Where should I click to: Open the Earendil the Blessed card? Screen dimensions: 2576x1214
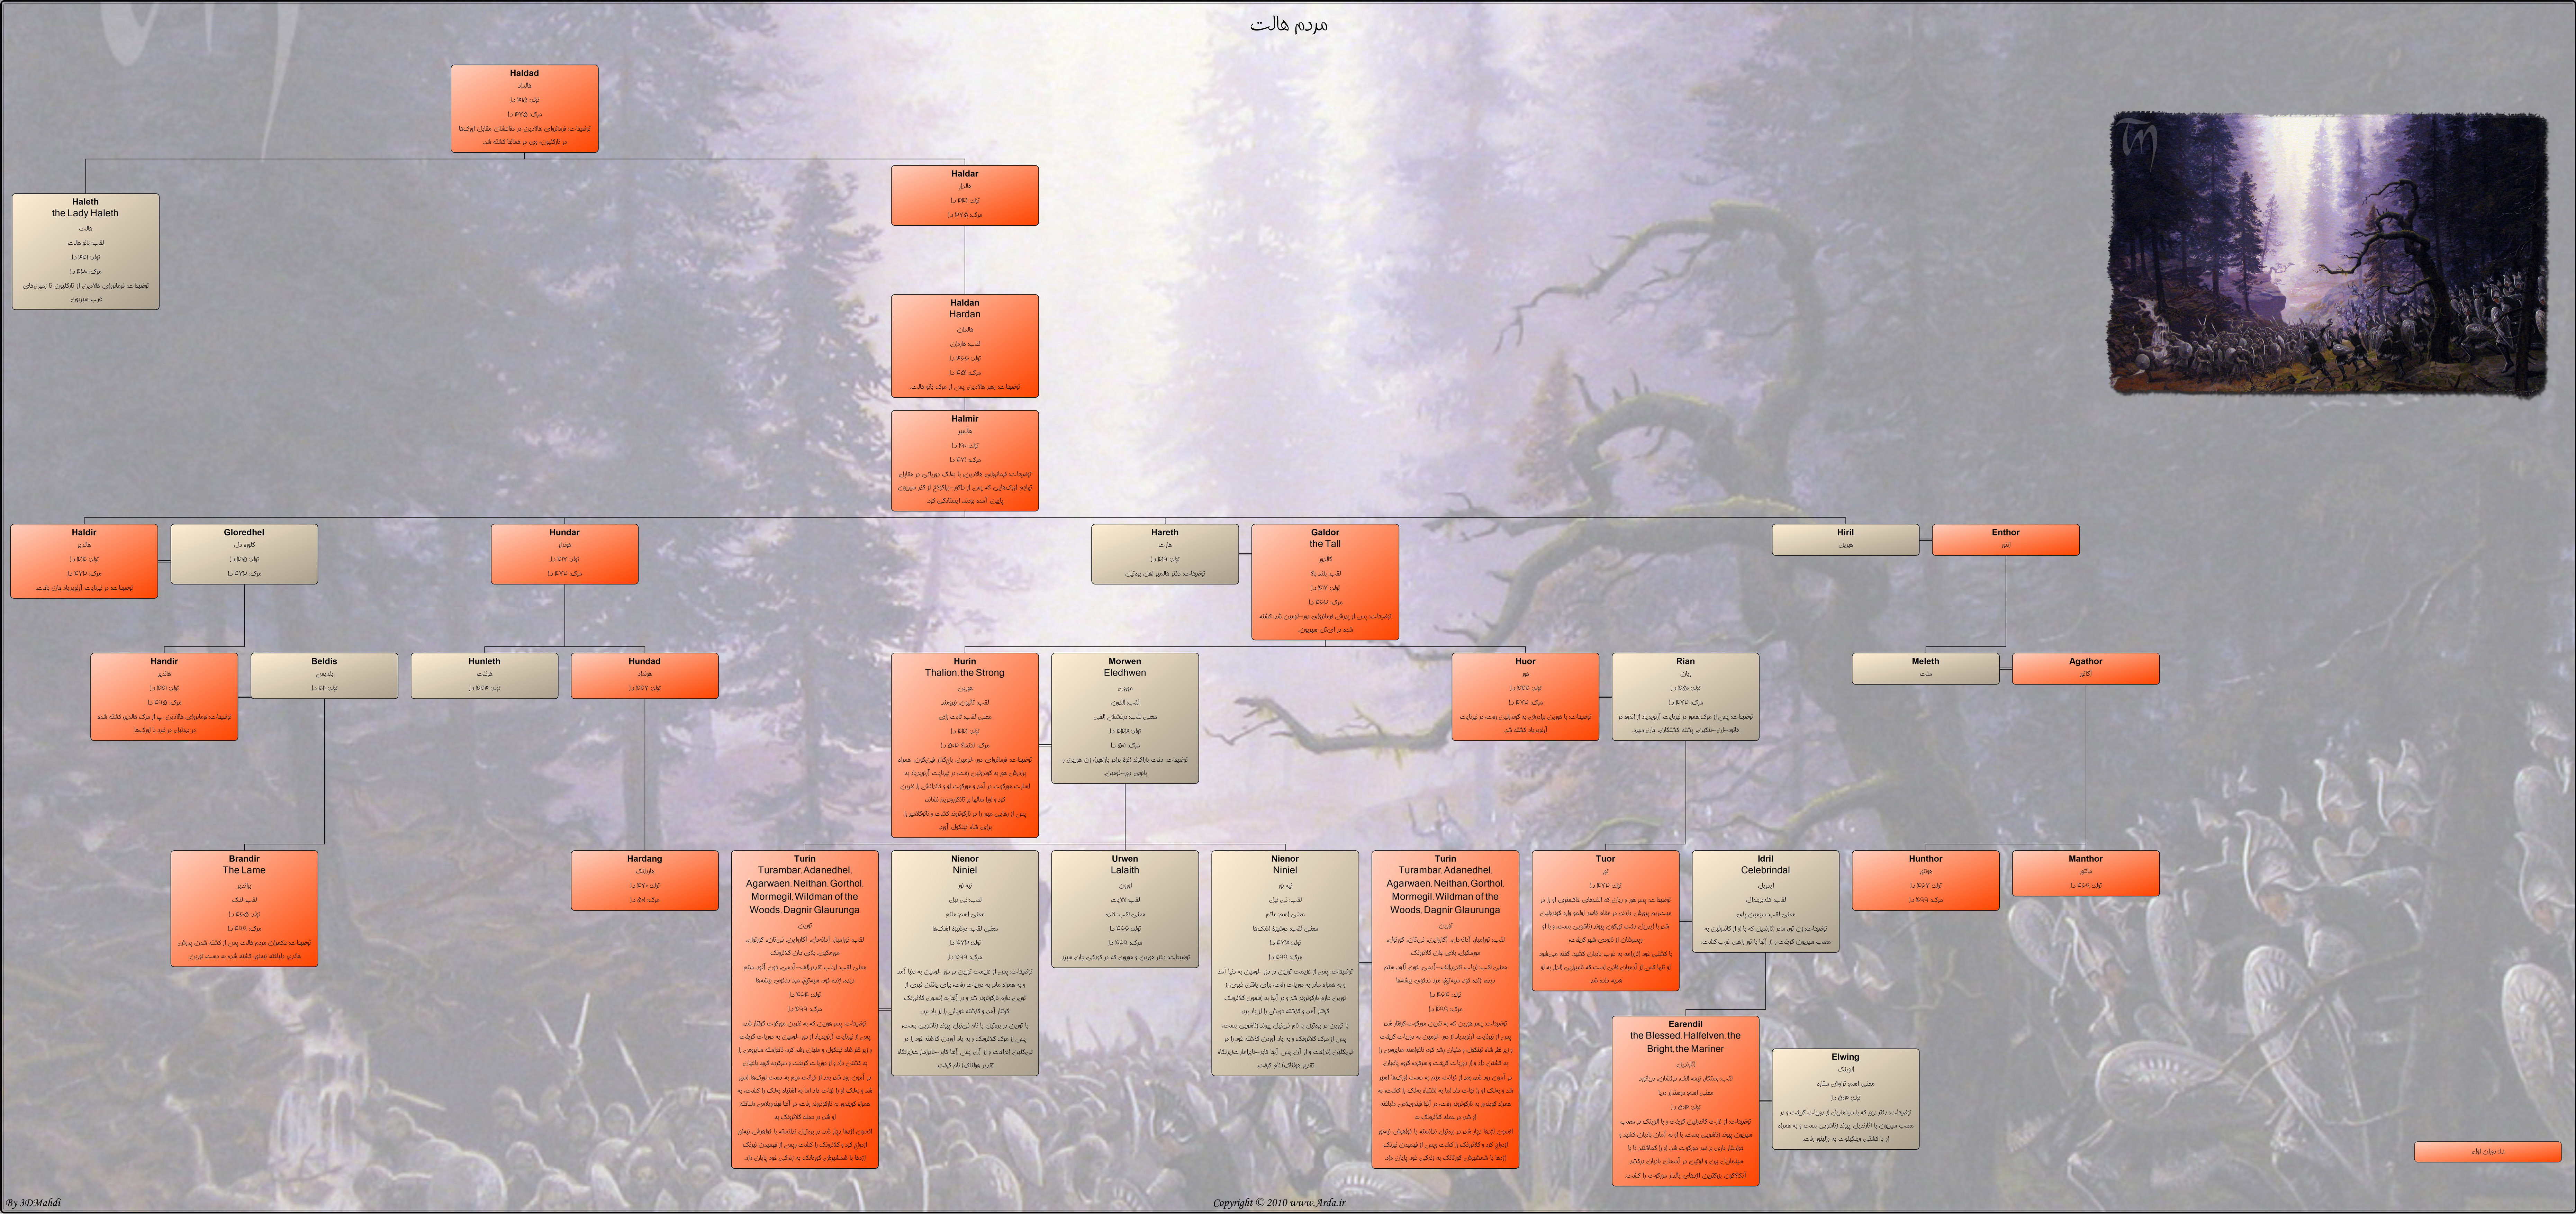tap(1685, 1101)
